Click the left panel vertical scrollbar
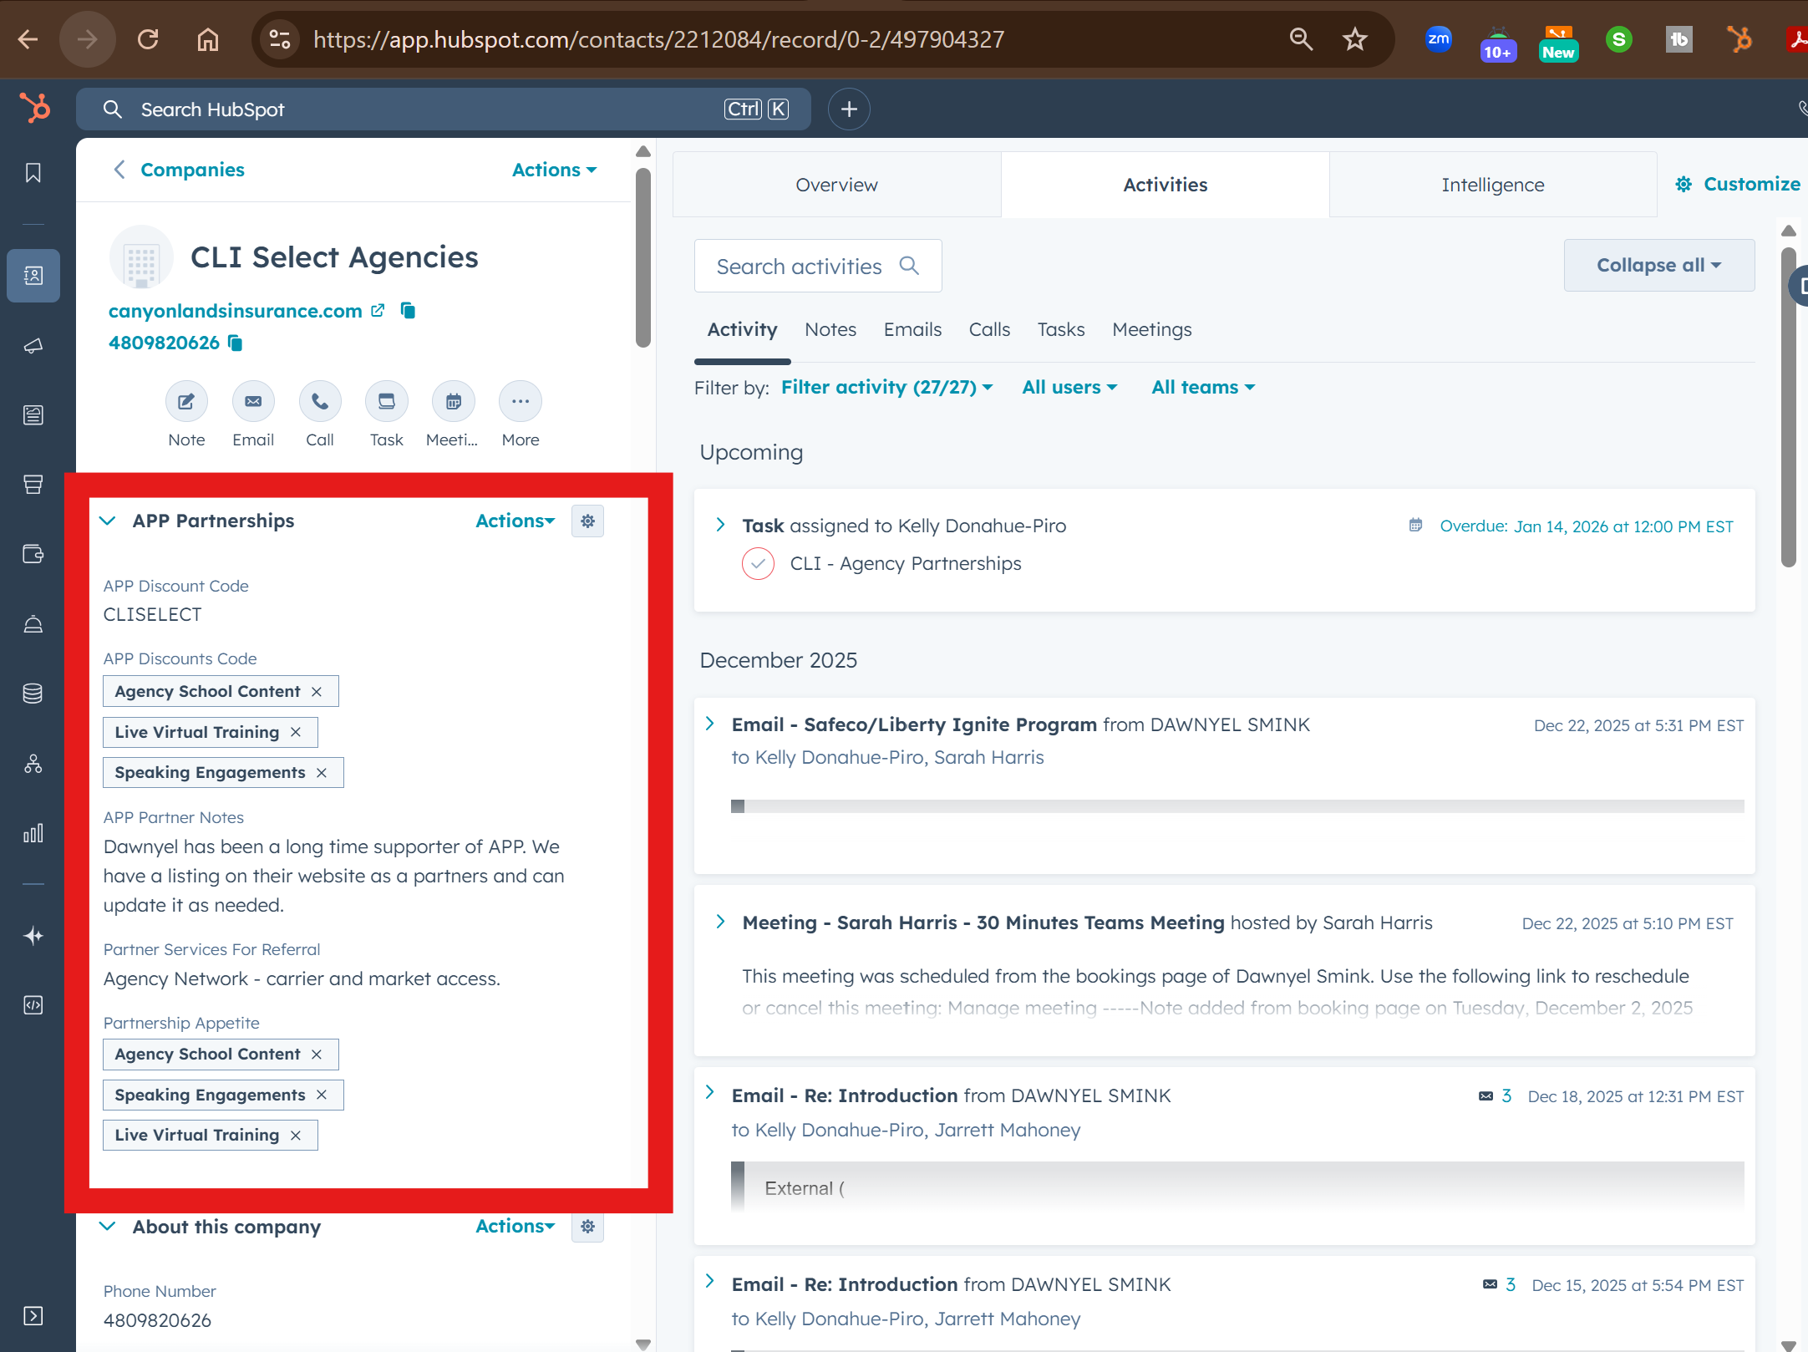 click(642, 259)
